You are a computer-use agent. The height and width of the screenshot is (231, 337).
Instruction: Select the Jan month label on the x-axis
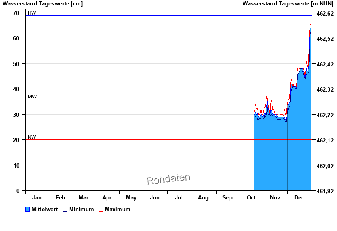point(37,198)
